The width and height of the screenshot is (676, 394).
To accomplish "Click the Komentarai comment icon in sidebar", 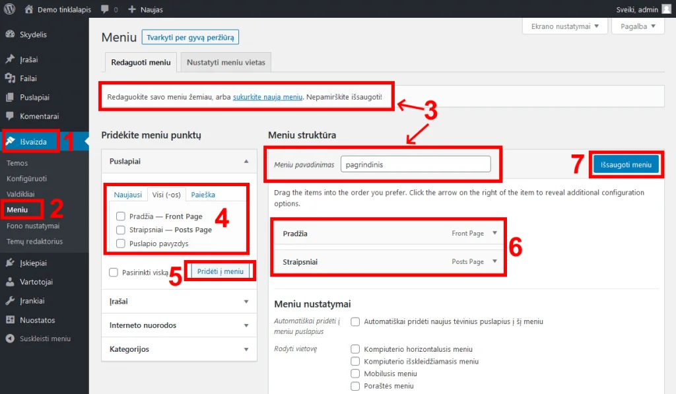I will 10,116.
